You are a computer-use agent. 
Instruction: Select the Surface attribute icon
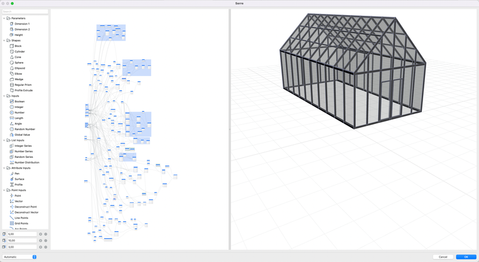[11, 179]
